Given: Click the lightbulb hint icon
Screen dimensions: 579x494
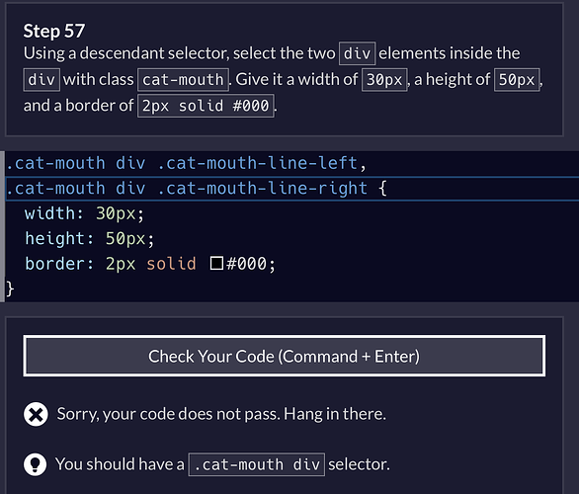Looking at the screenshot, I should (x=36, y=464).
